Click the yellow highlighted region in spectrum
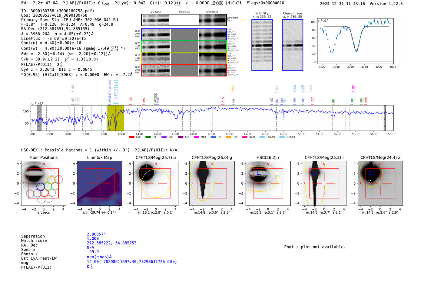This screenshot has width=424, height=288. click(x=116, y=118)
